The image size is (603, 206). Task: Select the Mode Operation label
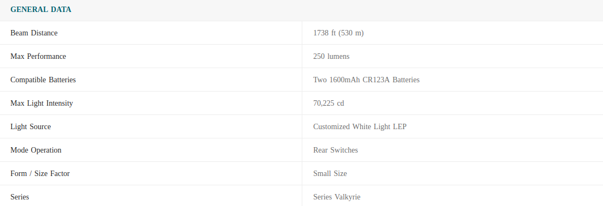point(36,150)
